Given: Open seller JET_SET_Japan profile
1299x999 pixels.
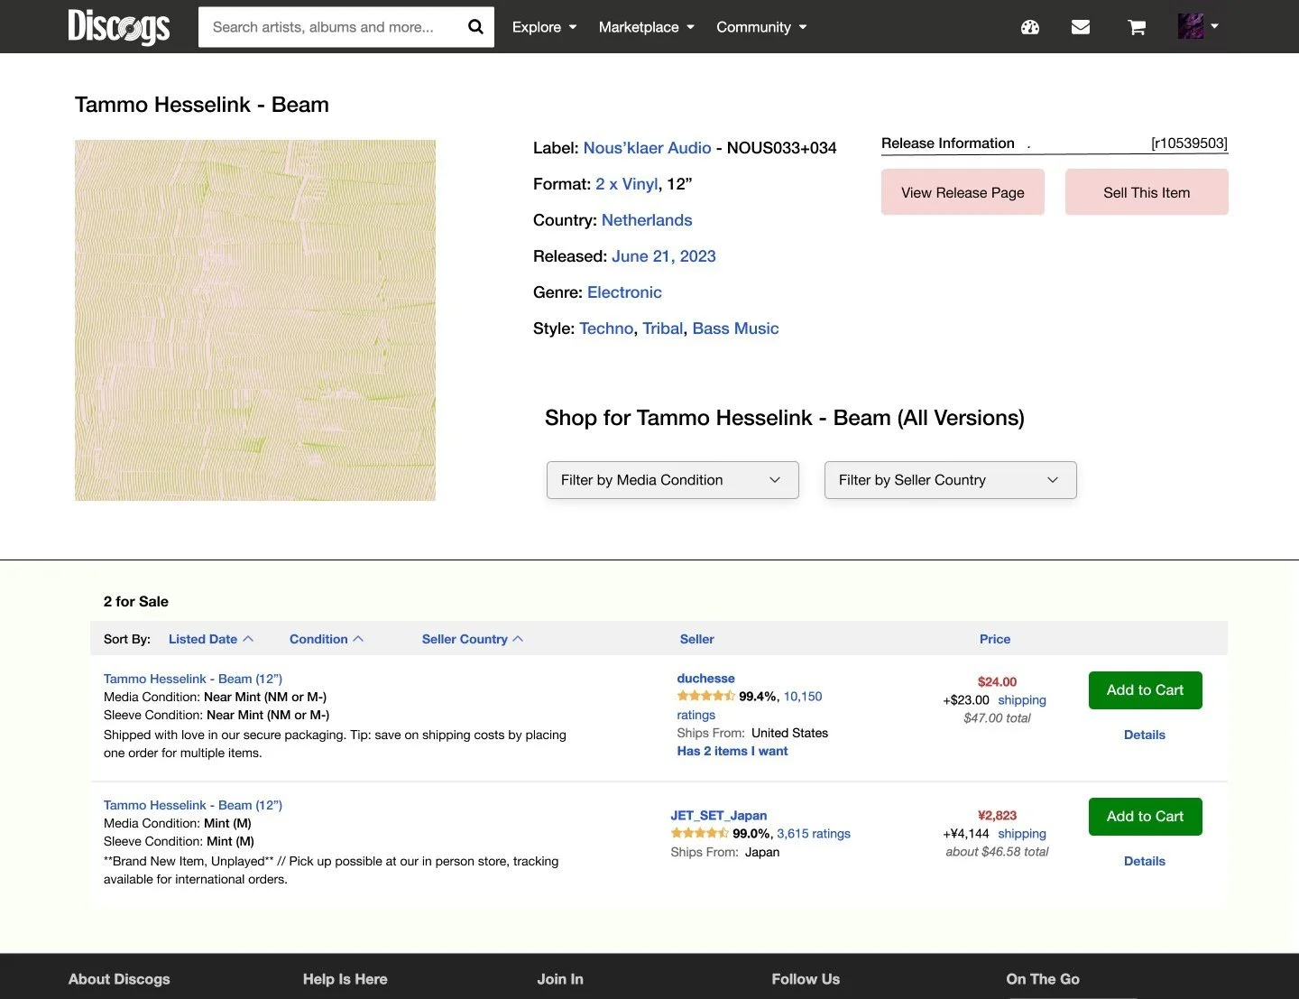Looking at the screenshot, I should tap(719, 815).
